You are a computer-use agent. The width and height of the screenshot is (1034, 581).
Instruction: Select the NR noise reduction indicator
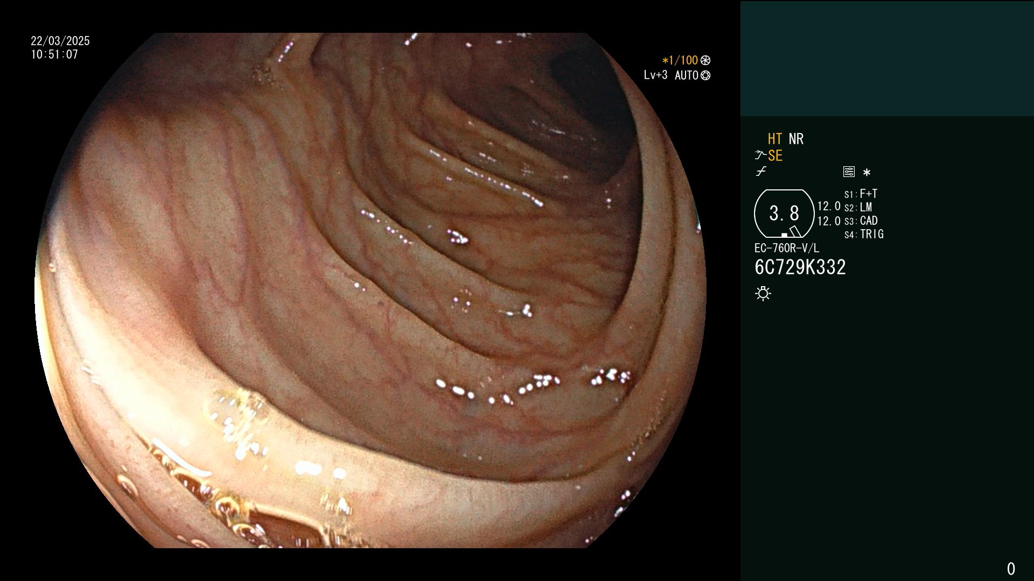point(796,139)
